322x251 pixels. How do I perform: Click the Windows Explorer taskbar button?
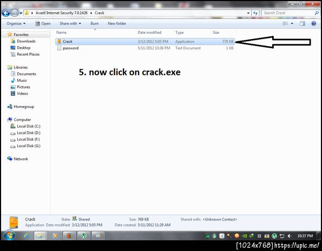click(40, 236)
